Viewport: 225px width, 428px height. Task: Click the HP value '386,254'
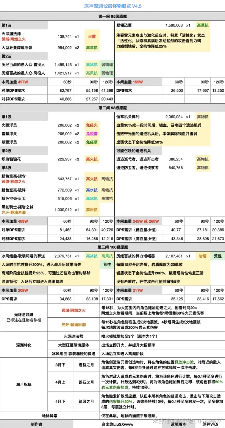tap(176, 159)
